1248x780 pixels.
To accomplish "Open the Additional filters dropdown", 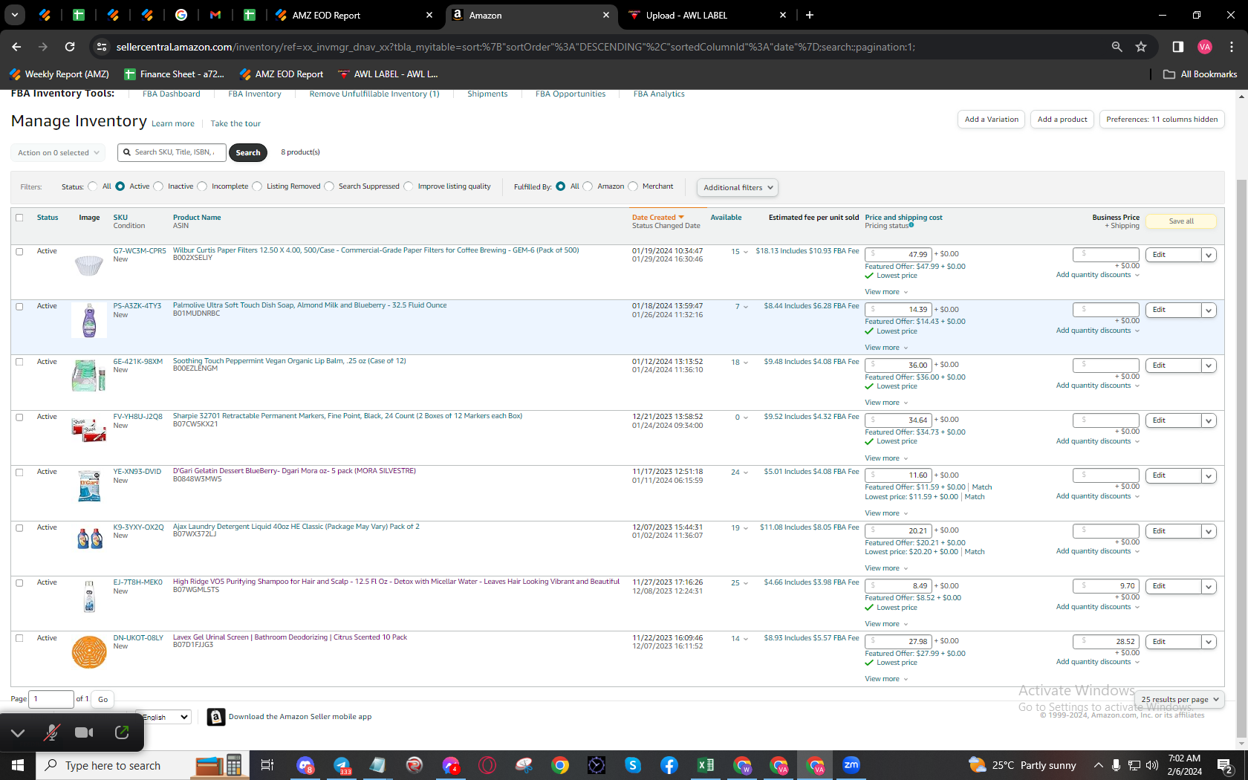I will tap(738, 187).
